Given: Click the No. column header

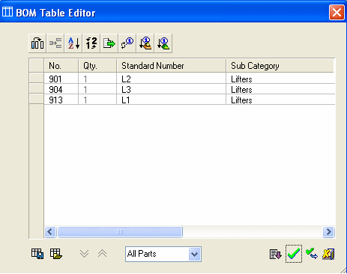Looking at the screenshot, I should 61,66.
